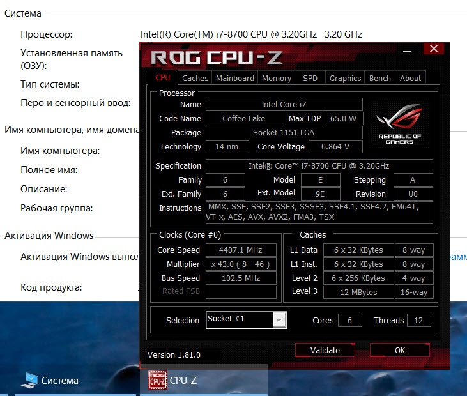The image size is (467, 396).
Task: Expand the Socket #1 selection dropdown arrow
Action: (279, 320)
